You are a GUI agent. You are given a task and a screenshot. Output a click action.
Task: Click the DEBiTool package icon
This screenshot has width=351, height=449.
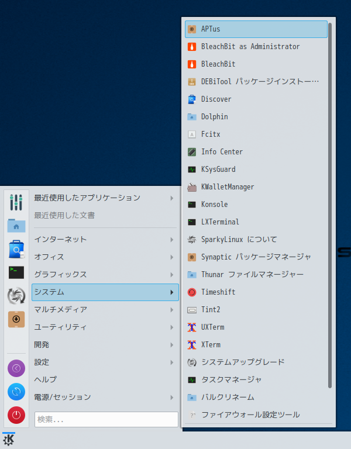point(192,82)
